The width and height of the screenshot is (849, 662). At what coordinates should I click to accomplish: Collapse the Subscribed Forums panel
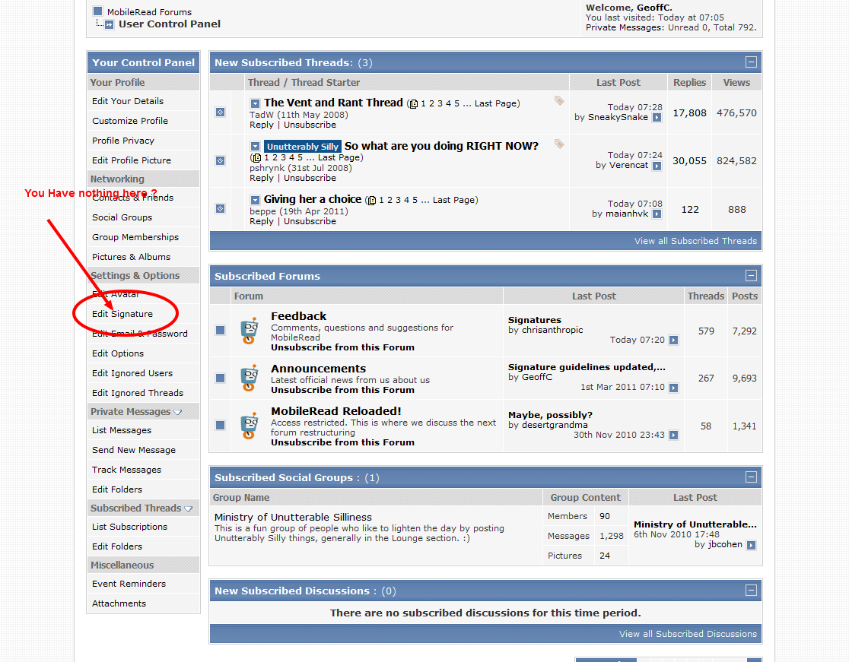(751, 276)
